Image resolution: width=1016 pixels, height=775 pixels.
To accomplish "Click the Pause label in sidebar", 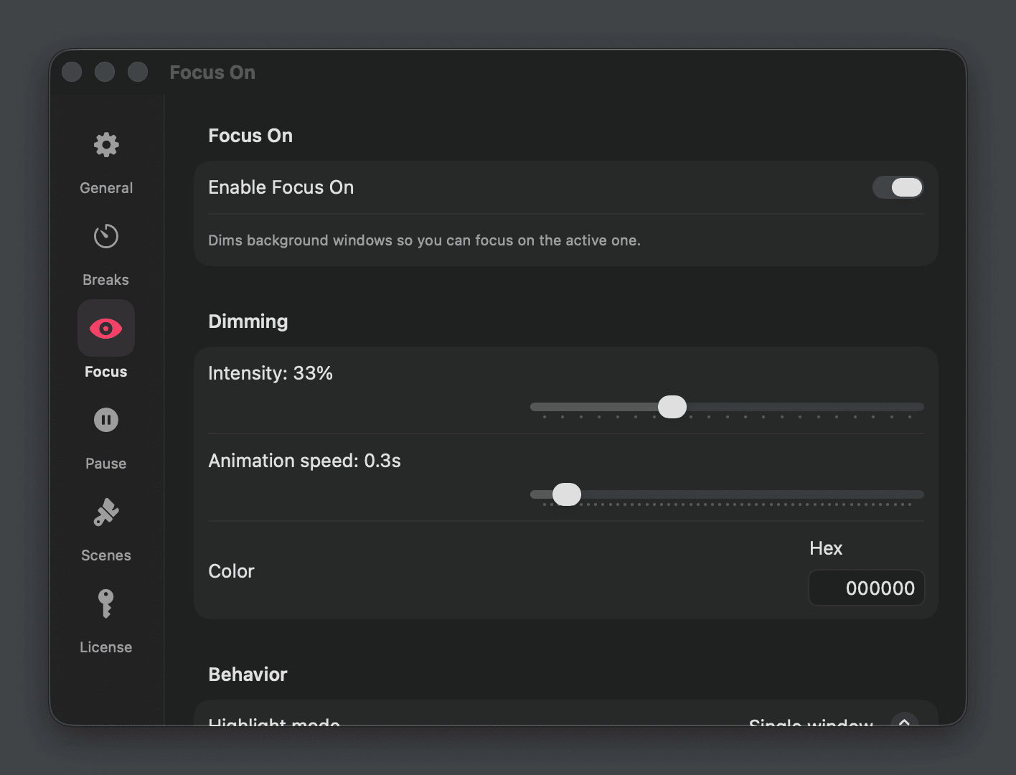I will tap(106, 464).
